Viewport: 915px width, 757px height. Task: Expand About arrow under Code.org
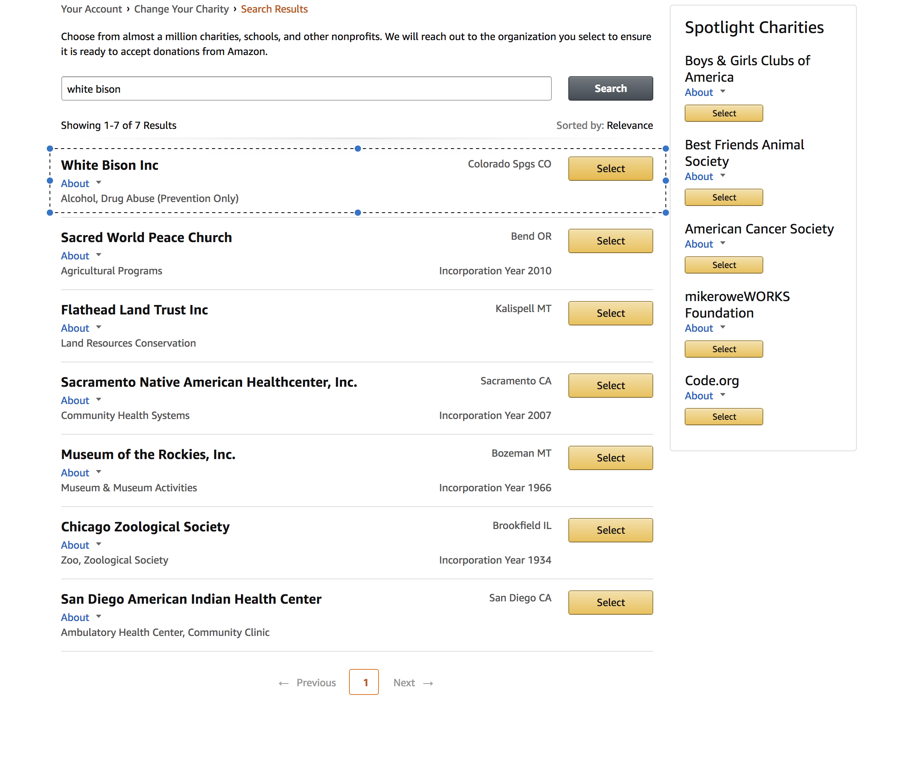(x=722, y=395)
